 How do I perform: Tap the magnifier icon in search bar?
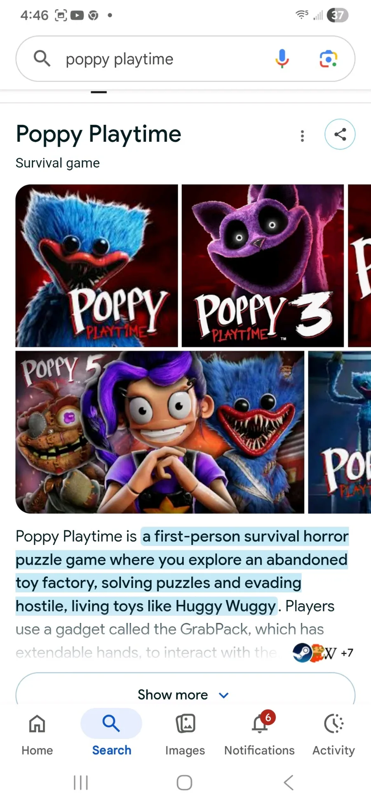[x=42, y=59]
